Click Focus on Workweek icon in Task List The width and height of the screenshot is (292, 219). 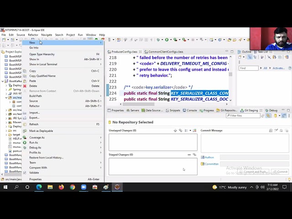pyautogui.click(x=262, y=57)
